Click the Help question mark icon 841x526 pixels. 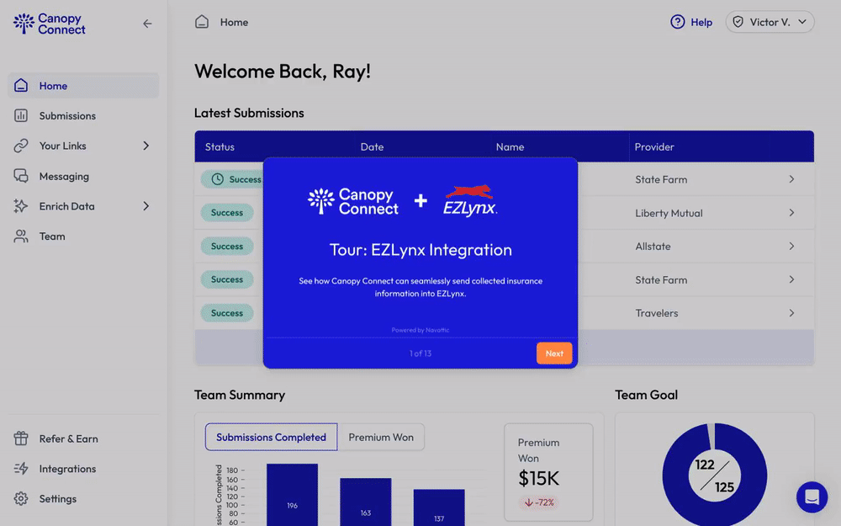[x=677, y=22]
